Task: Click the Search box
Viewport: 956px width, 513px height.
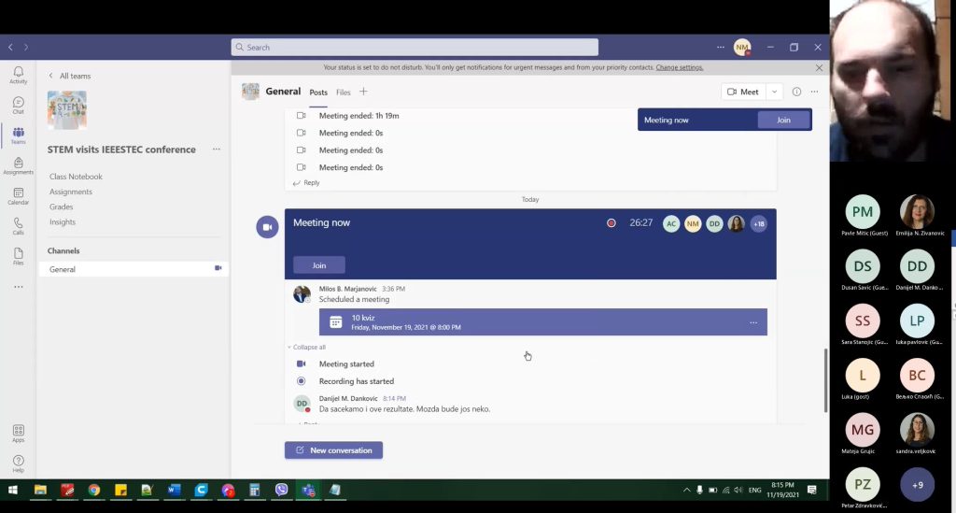Action: click(415, 47)
